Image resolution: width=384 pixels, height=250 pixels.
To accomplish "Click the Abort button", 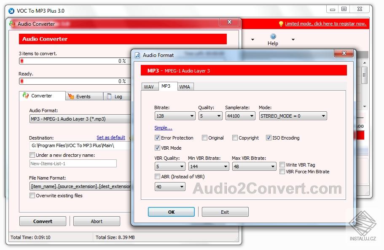I will pos(97,221).
